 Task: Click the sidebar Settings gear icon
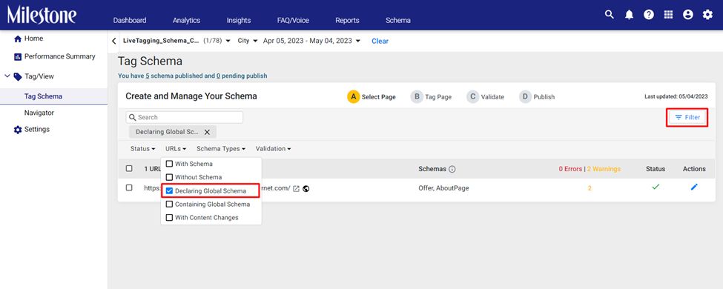click(x=18, y=130)
